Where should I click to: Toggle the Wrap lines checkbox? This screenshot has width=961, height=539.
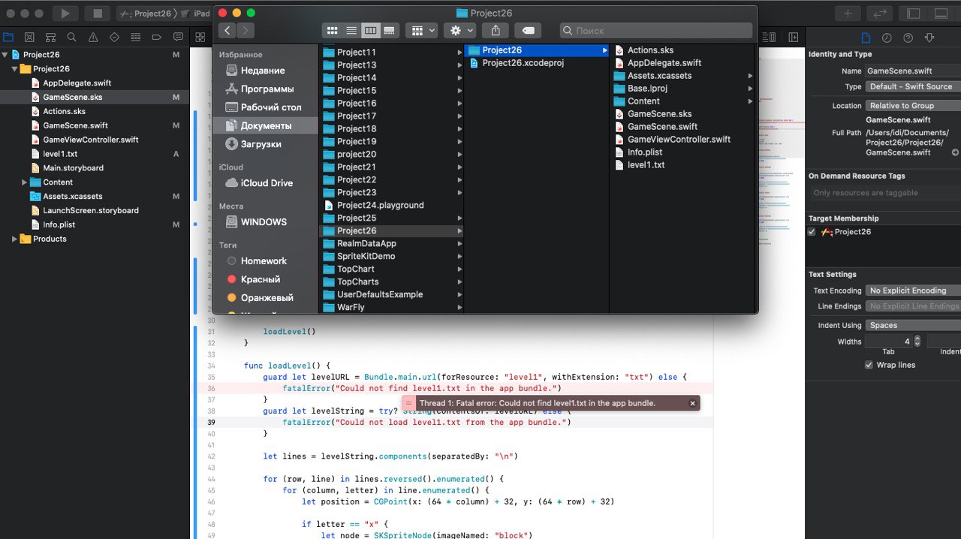(x=869, y=365)
